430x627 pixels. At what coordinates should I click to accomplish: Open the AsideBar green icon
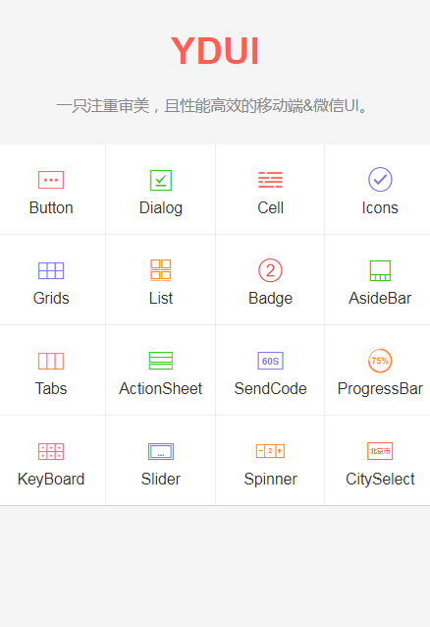(380, 270)
